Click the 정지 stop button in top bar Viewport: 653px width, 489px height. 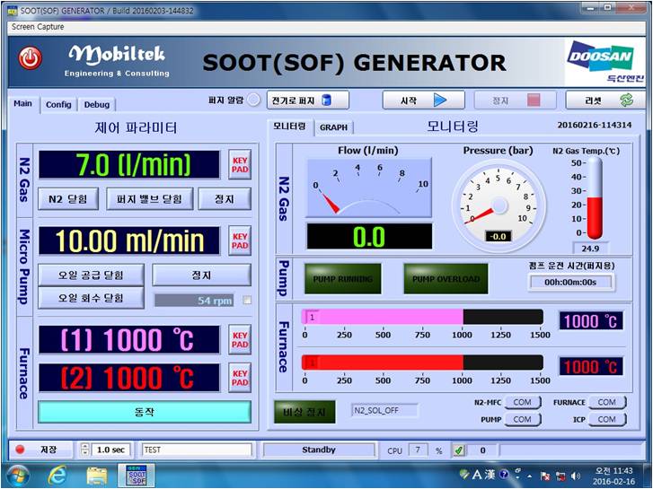coord(516,100)
